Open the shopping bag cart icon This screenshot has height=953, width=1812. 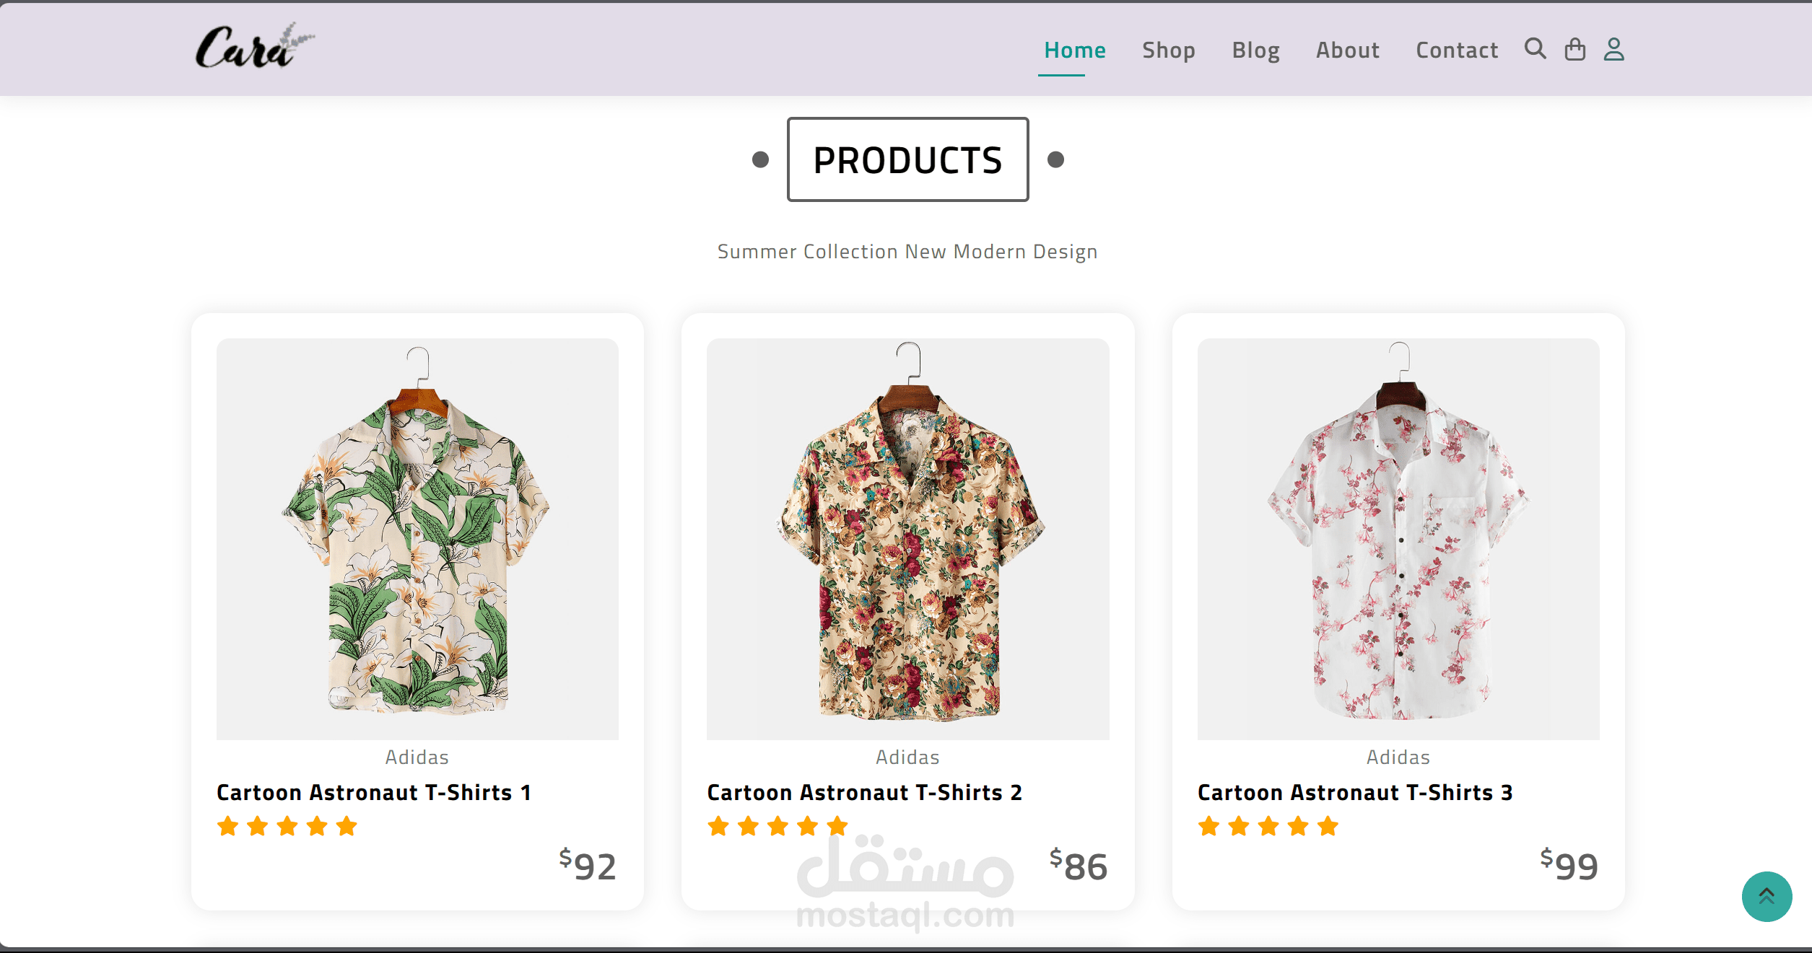coord(1574,49)
